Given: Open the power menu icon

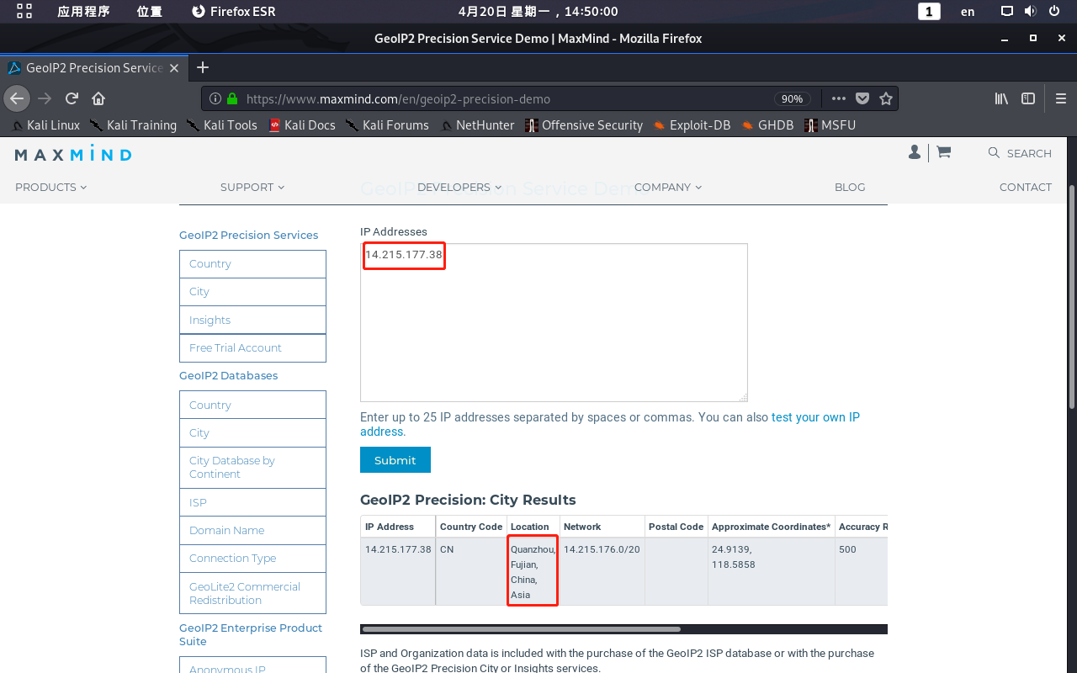Looking at the screenshot, I should [x=1054, y=11].
